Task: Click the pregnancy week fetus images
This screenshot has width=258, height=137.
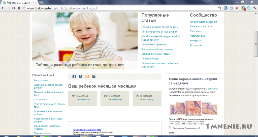Action: (193, 108)
